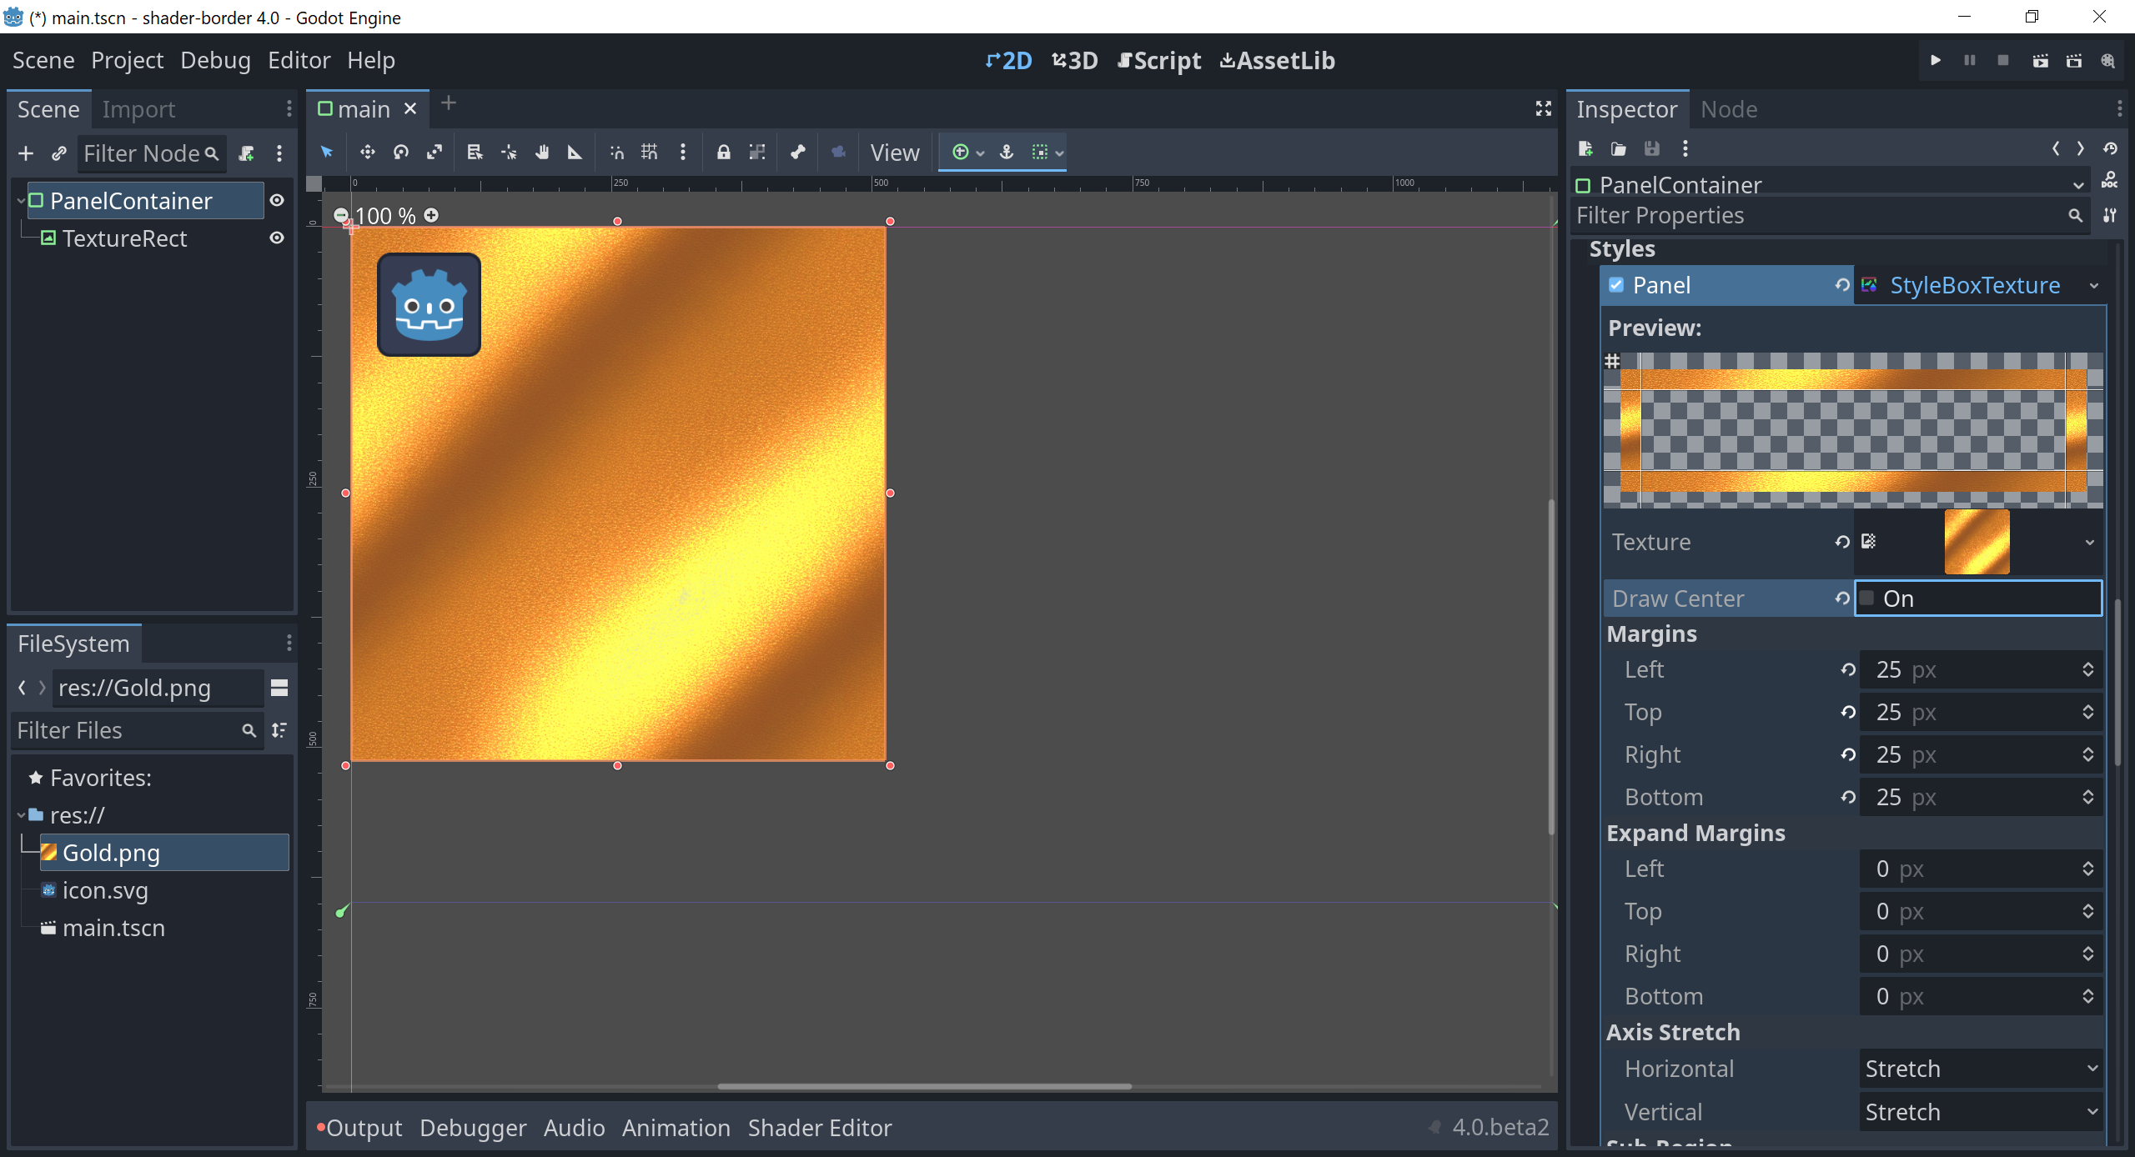Select the Move tool in the canvas toolbar

point(367,153)
